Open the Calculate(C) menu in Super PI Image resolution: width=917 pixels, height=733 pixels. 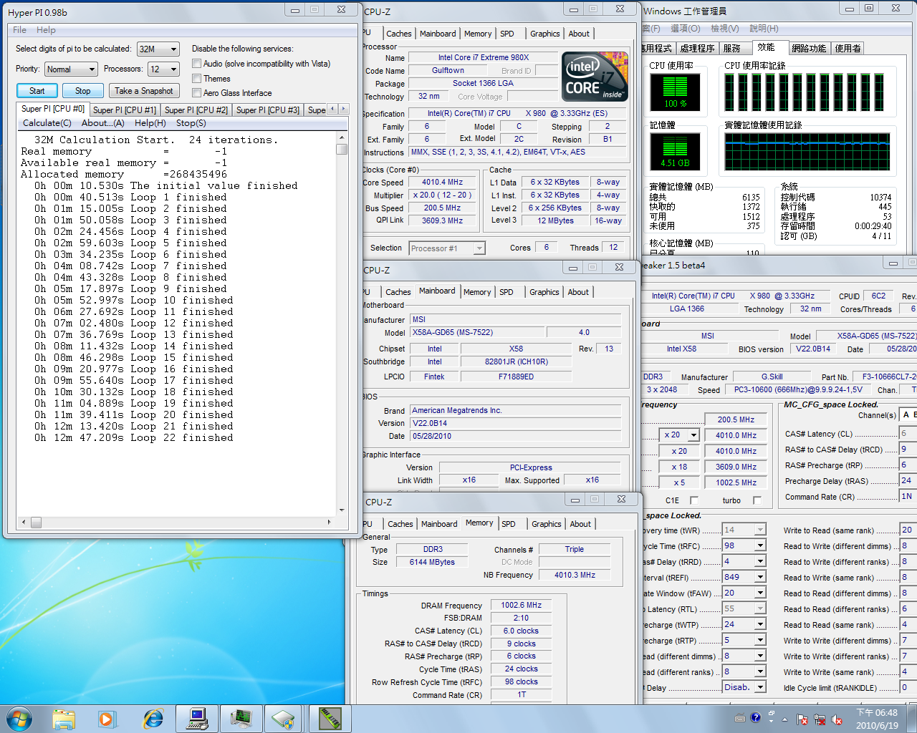coord(47,123)
